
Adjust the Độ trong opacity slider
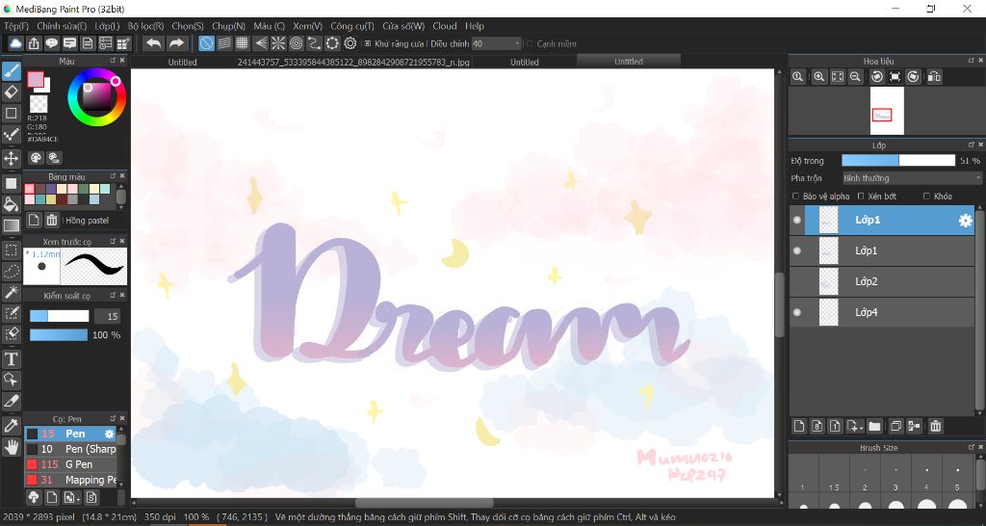coord(898,161)
